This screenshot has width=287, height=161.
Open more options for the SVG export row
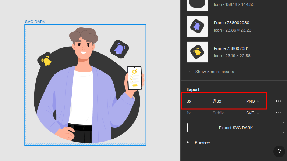click(x=279, y=113)
